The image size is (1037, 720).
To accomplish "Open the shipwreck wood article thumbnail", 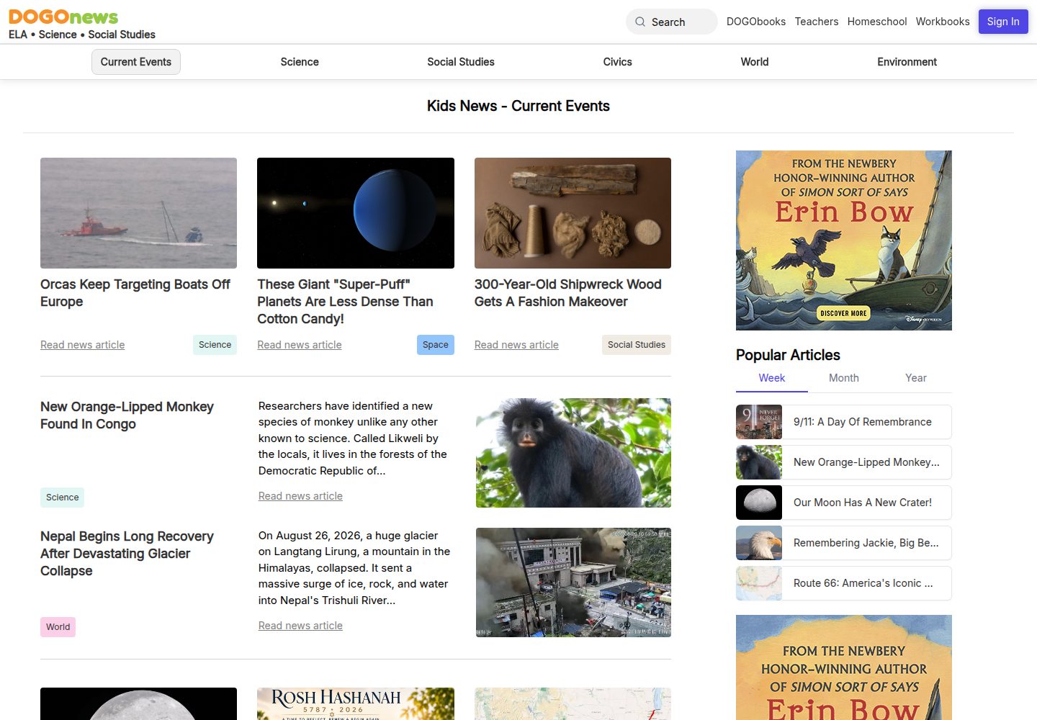I will (573, 213).
